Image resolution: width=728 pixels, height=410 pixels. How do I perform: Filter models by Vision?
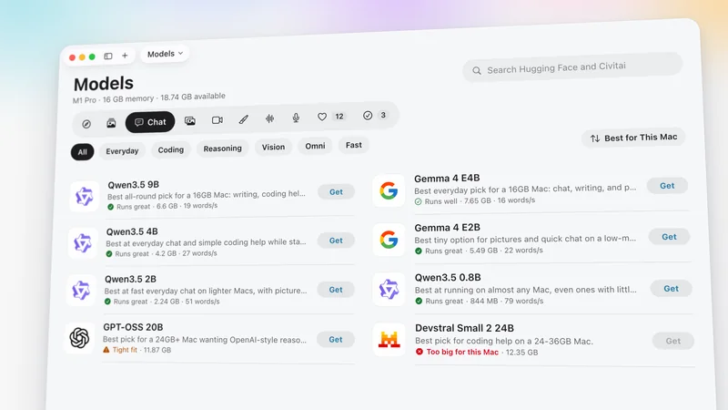click(273, 147)
